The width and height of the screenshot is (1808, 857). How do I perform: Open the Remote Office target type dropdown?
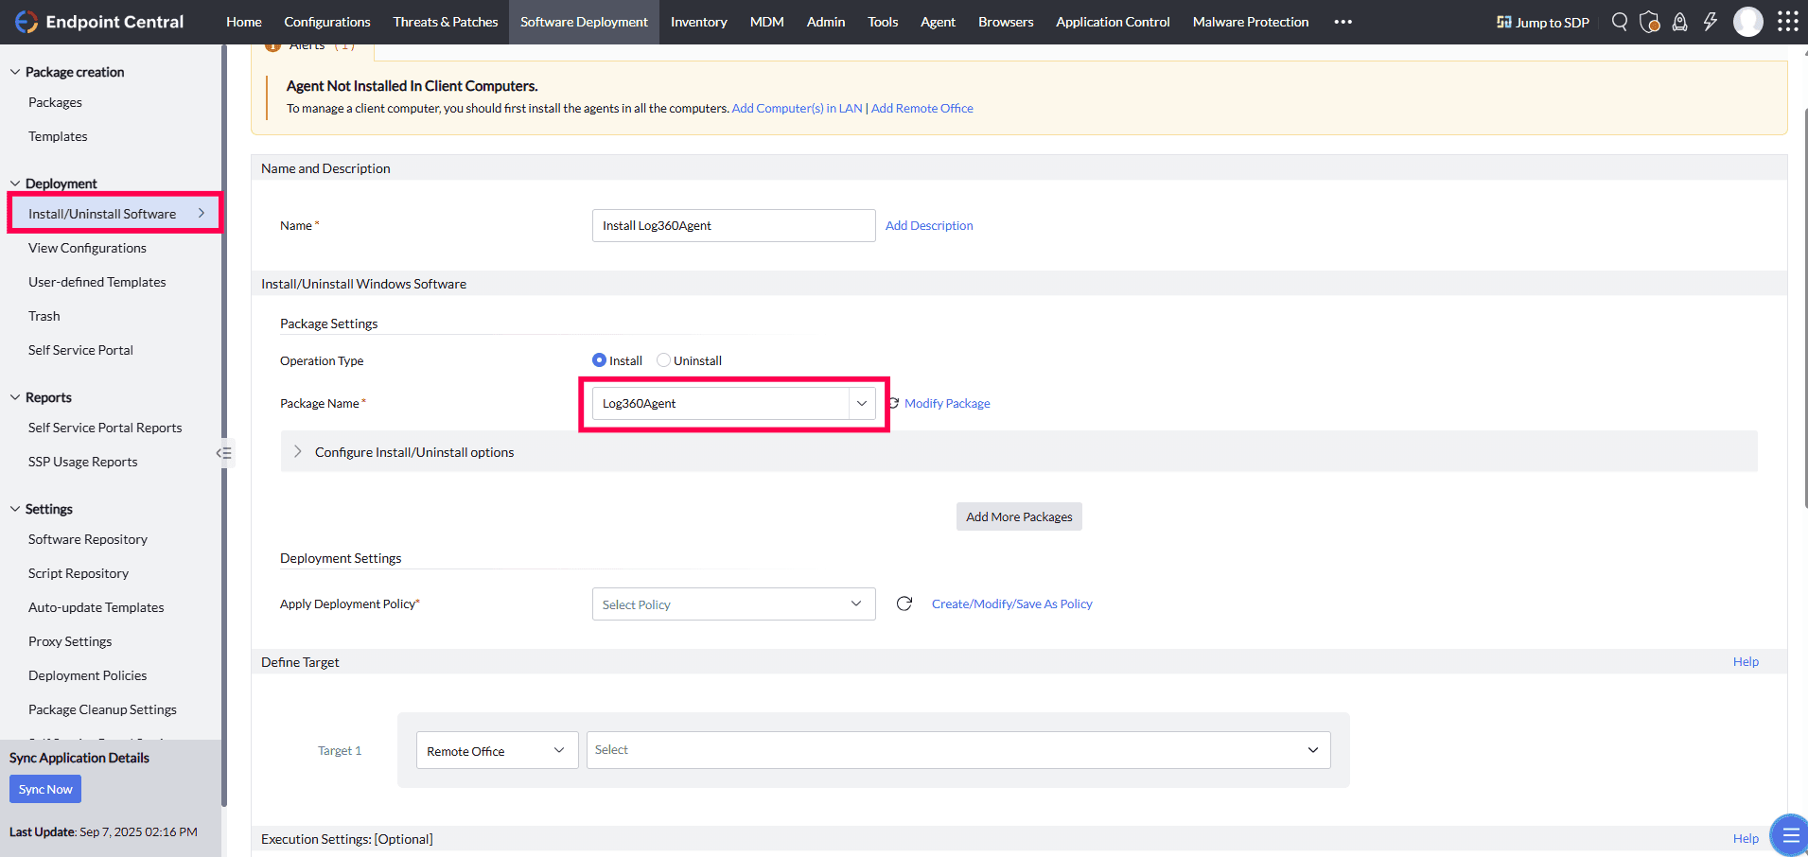[x=497, y=750]
